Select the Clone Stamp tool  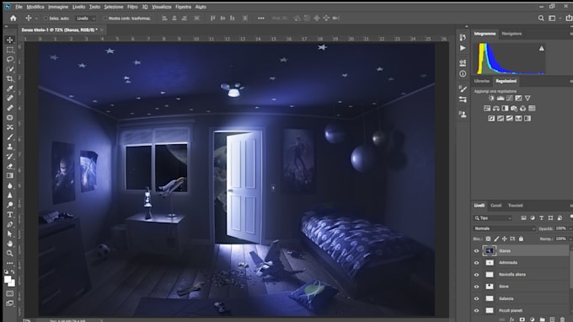[10, 147]
